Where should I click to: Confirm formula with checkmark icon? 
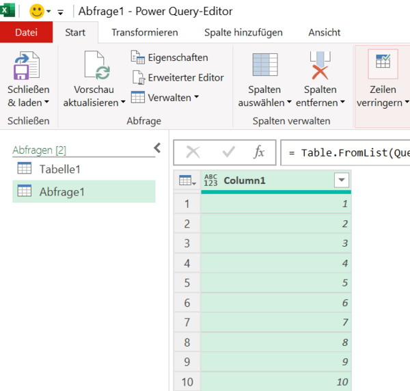[228, 152]
